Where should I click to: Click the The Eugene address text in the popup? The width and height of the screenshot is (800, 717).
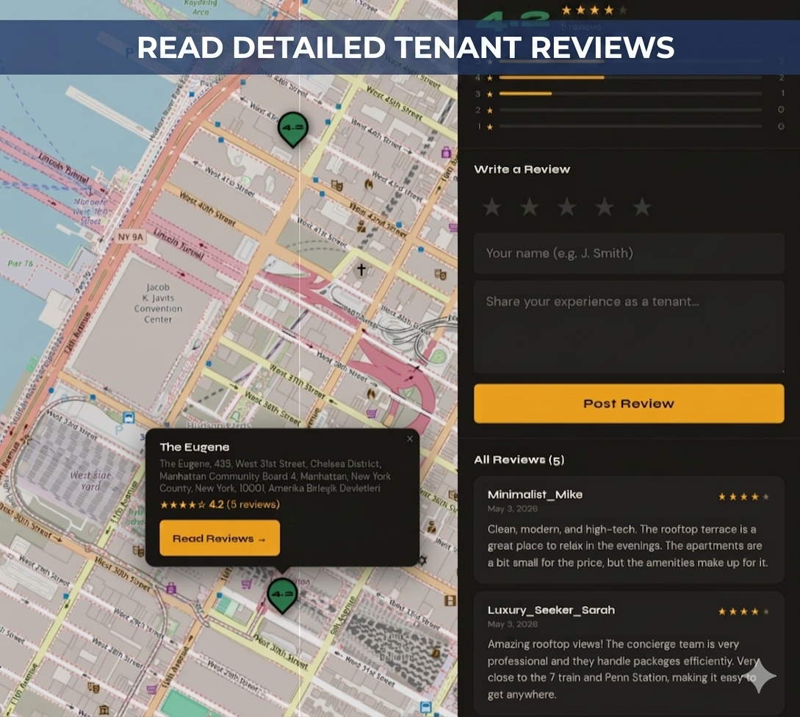275,476
